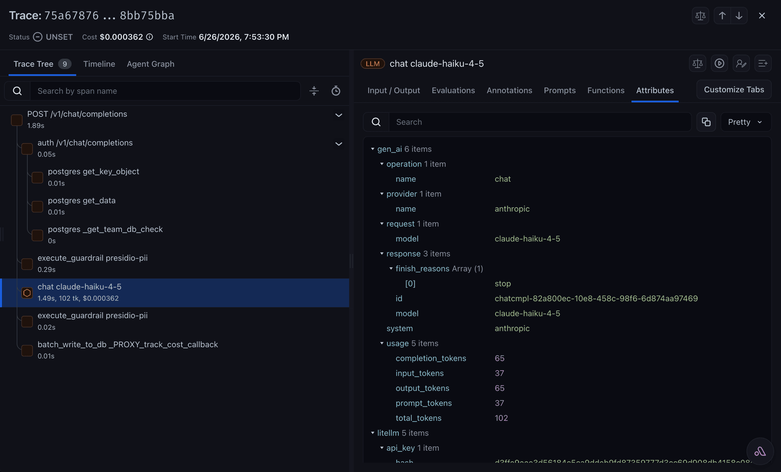
Task: Open the assistant floating icon
Action: [760, 451]
